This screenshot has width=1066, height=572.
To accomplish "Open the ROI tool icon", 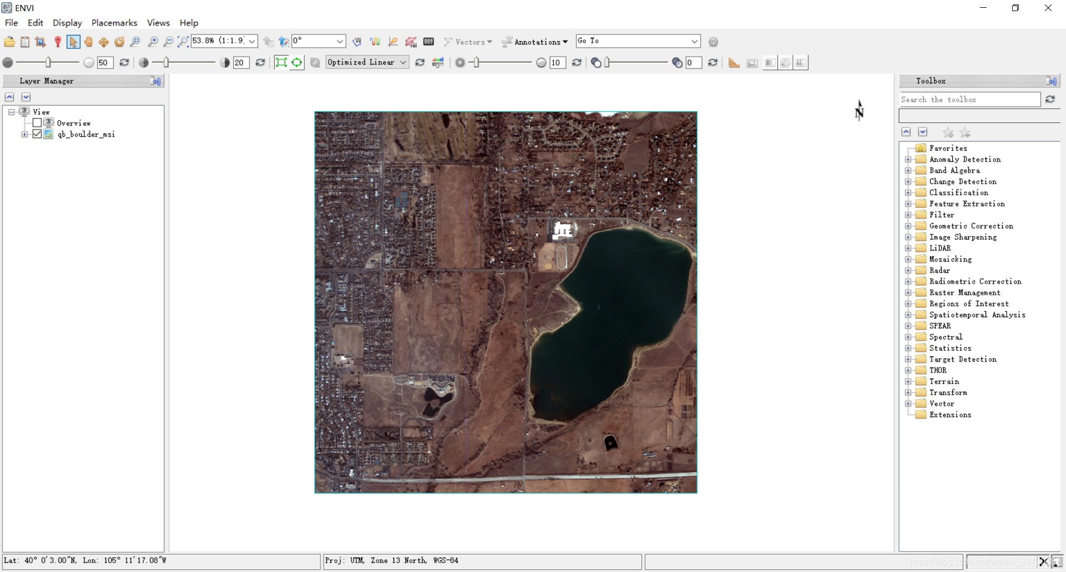I will pos(411,42).
